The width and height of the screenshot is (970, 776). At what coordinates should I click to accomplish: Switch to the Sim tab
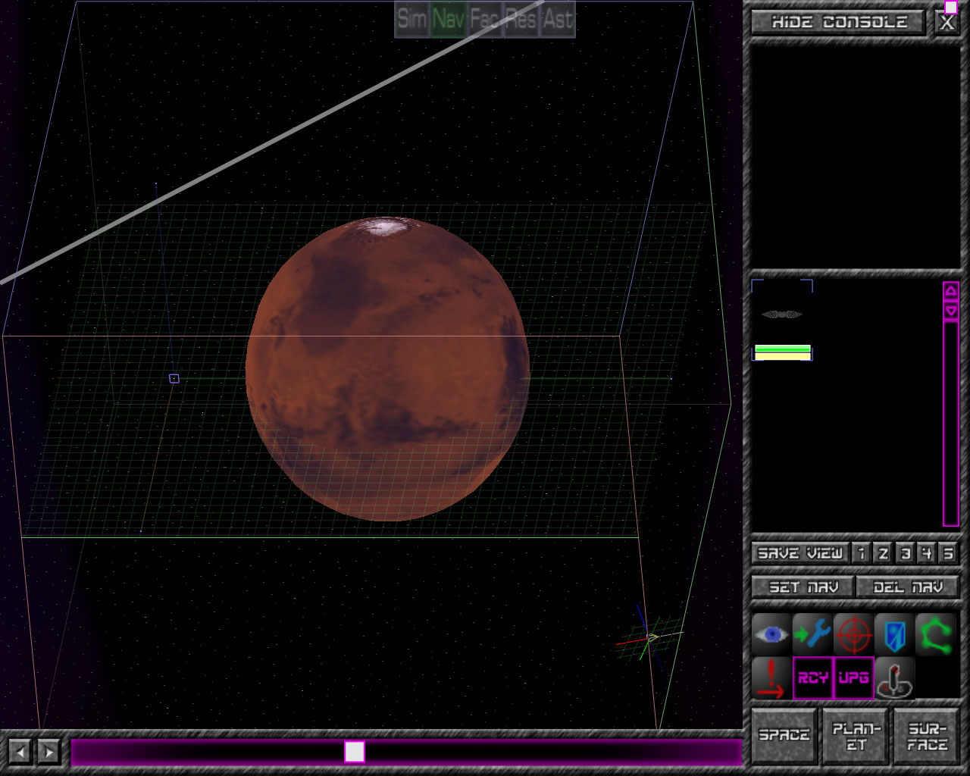tap(412, 19)
